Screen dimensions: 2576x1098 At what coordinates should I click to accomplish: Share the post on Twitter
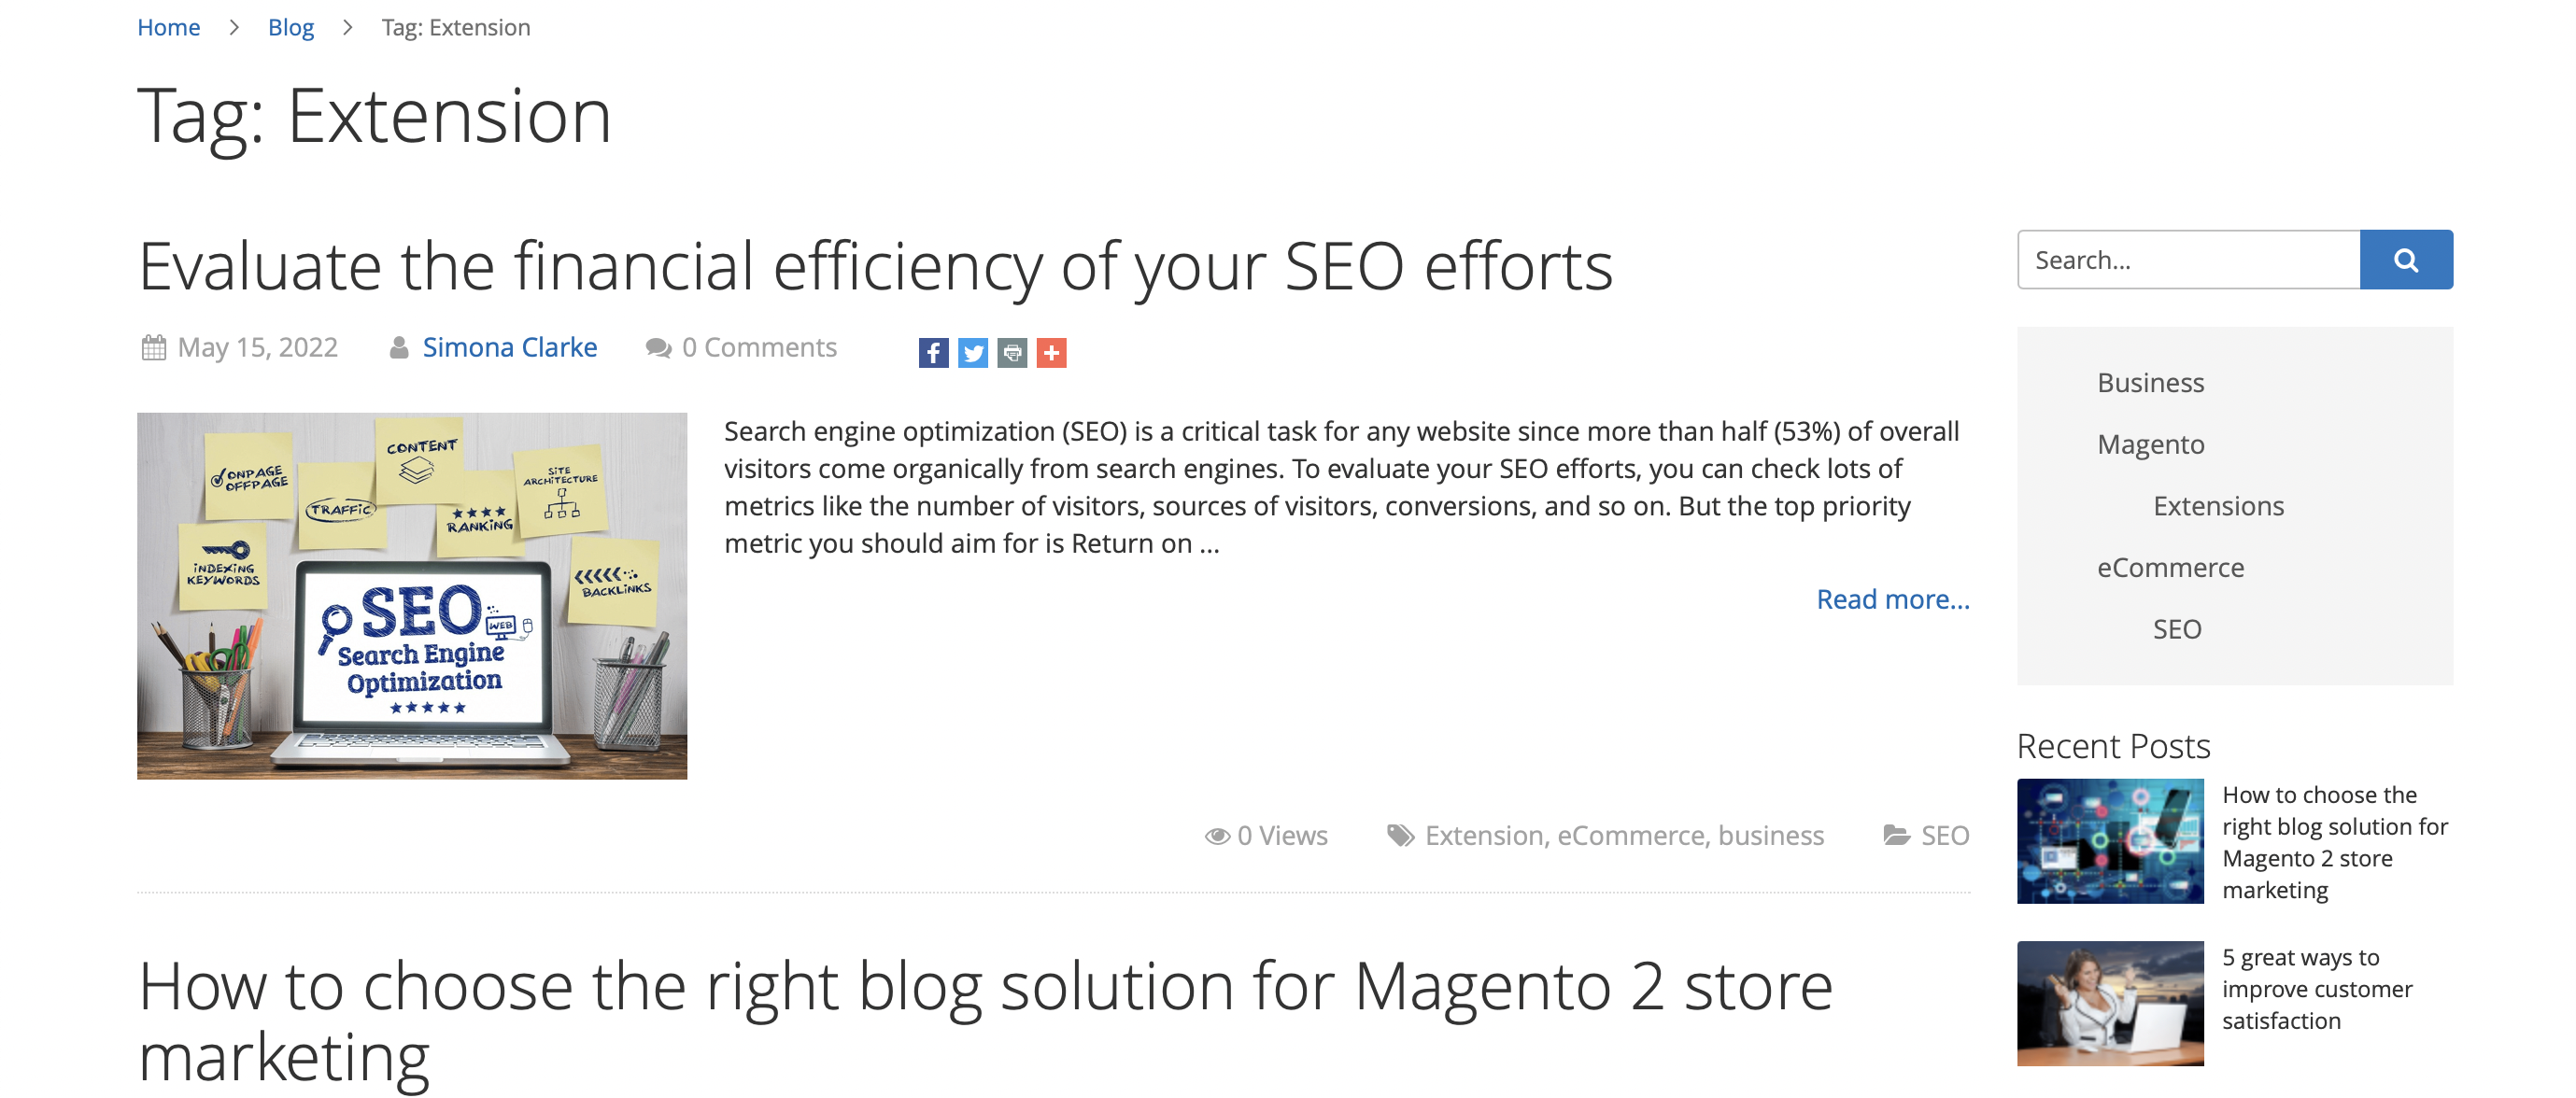(x=973, y=353)
